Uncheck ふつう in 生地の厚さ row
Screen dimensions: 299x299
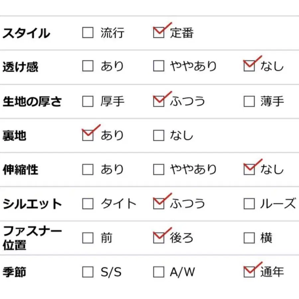[x=158, y=101]
